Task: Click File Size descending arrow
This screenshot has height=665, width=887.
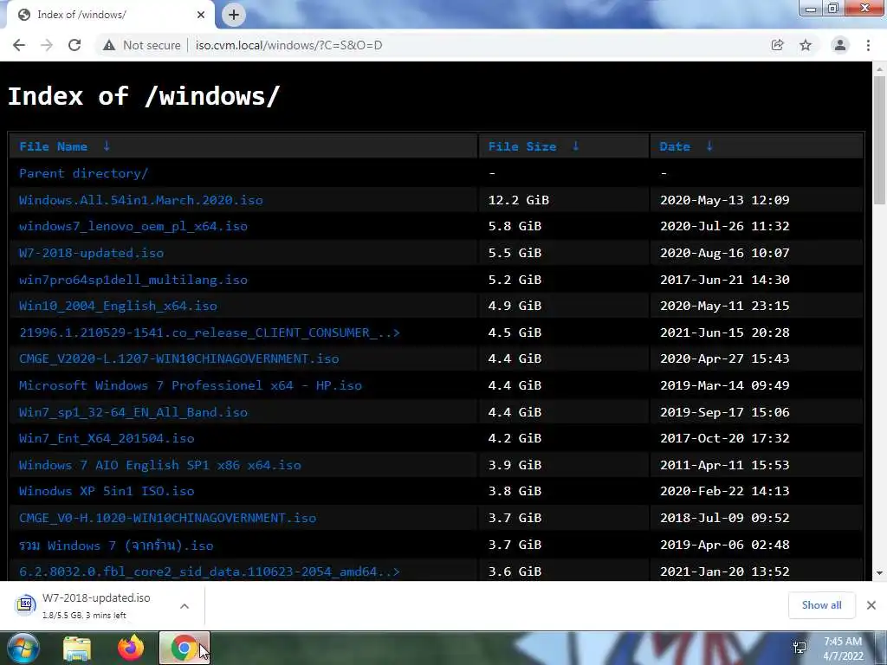Action: tap(575, 146)
